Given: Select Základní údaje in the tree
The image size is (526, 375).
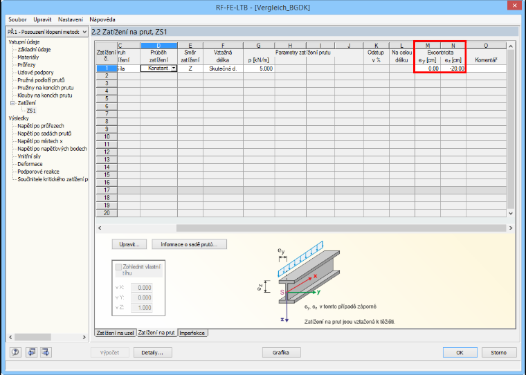Looking at the screenshot, I should [x=34, y=50].
